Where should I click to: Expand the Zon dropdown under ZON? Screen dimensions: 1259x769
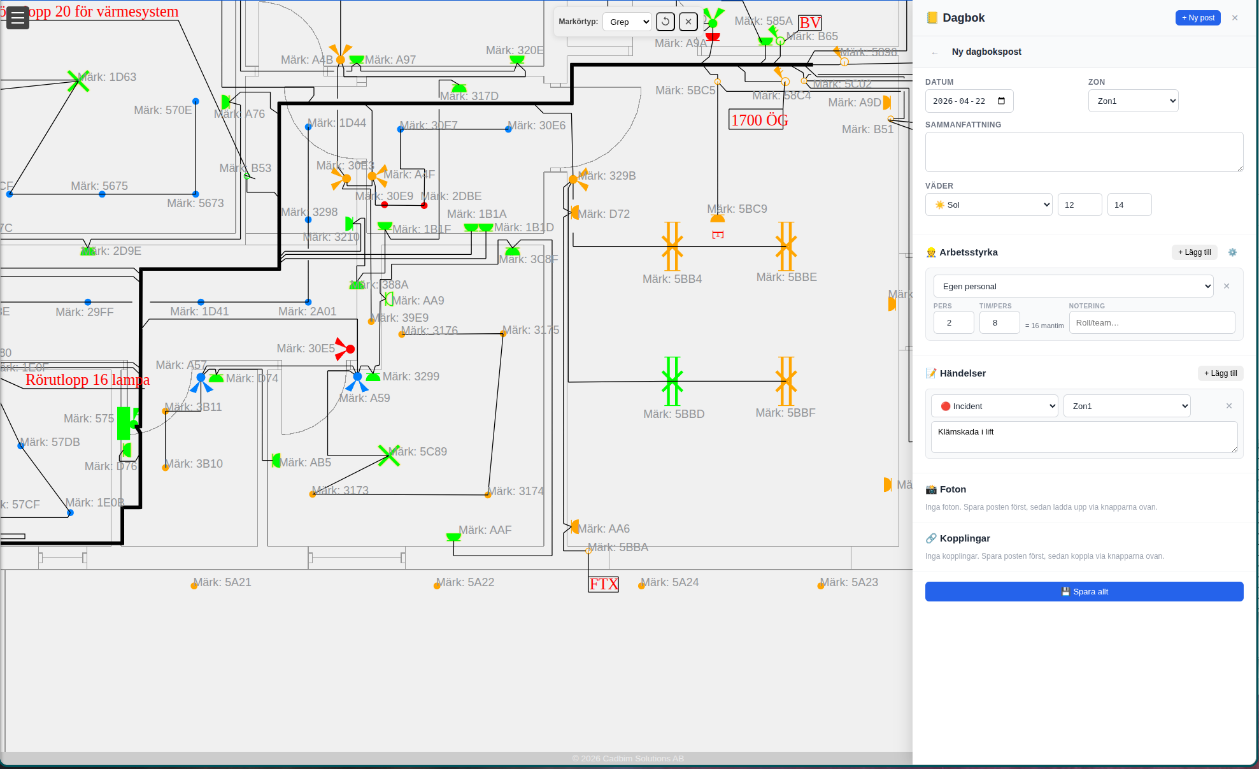pos(1133,101)
